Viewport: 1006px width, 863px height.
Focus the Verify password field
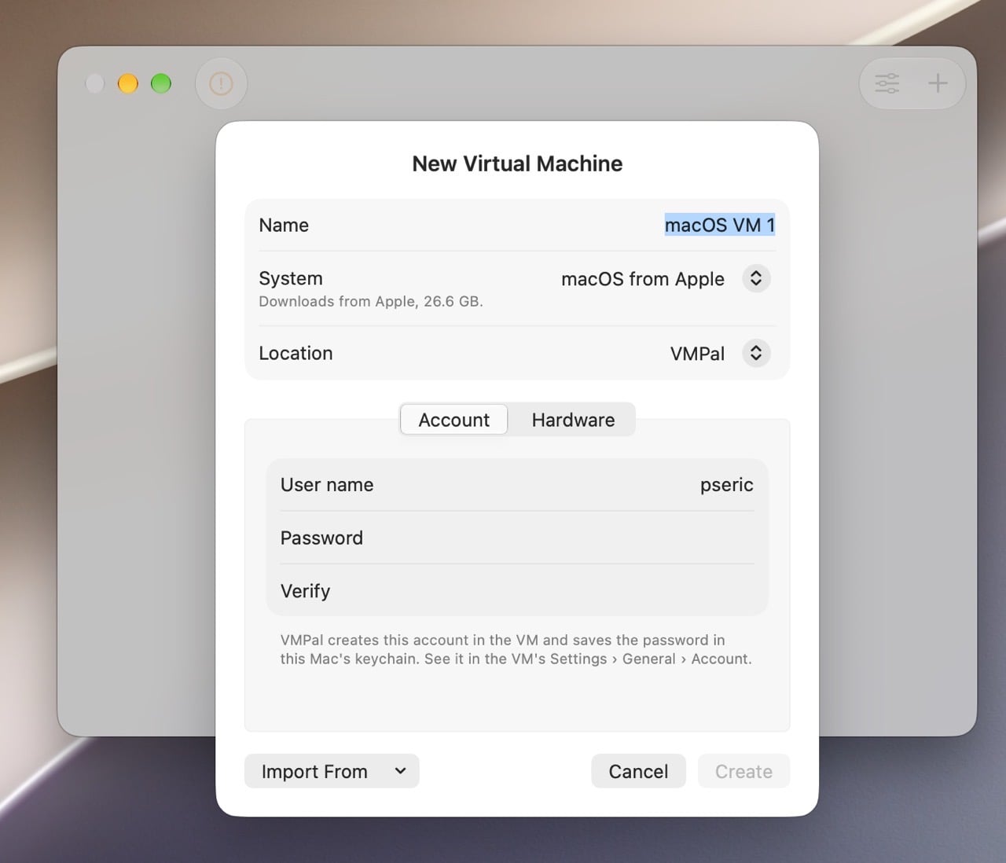tap(517, 590)
